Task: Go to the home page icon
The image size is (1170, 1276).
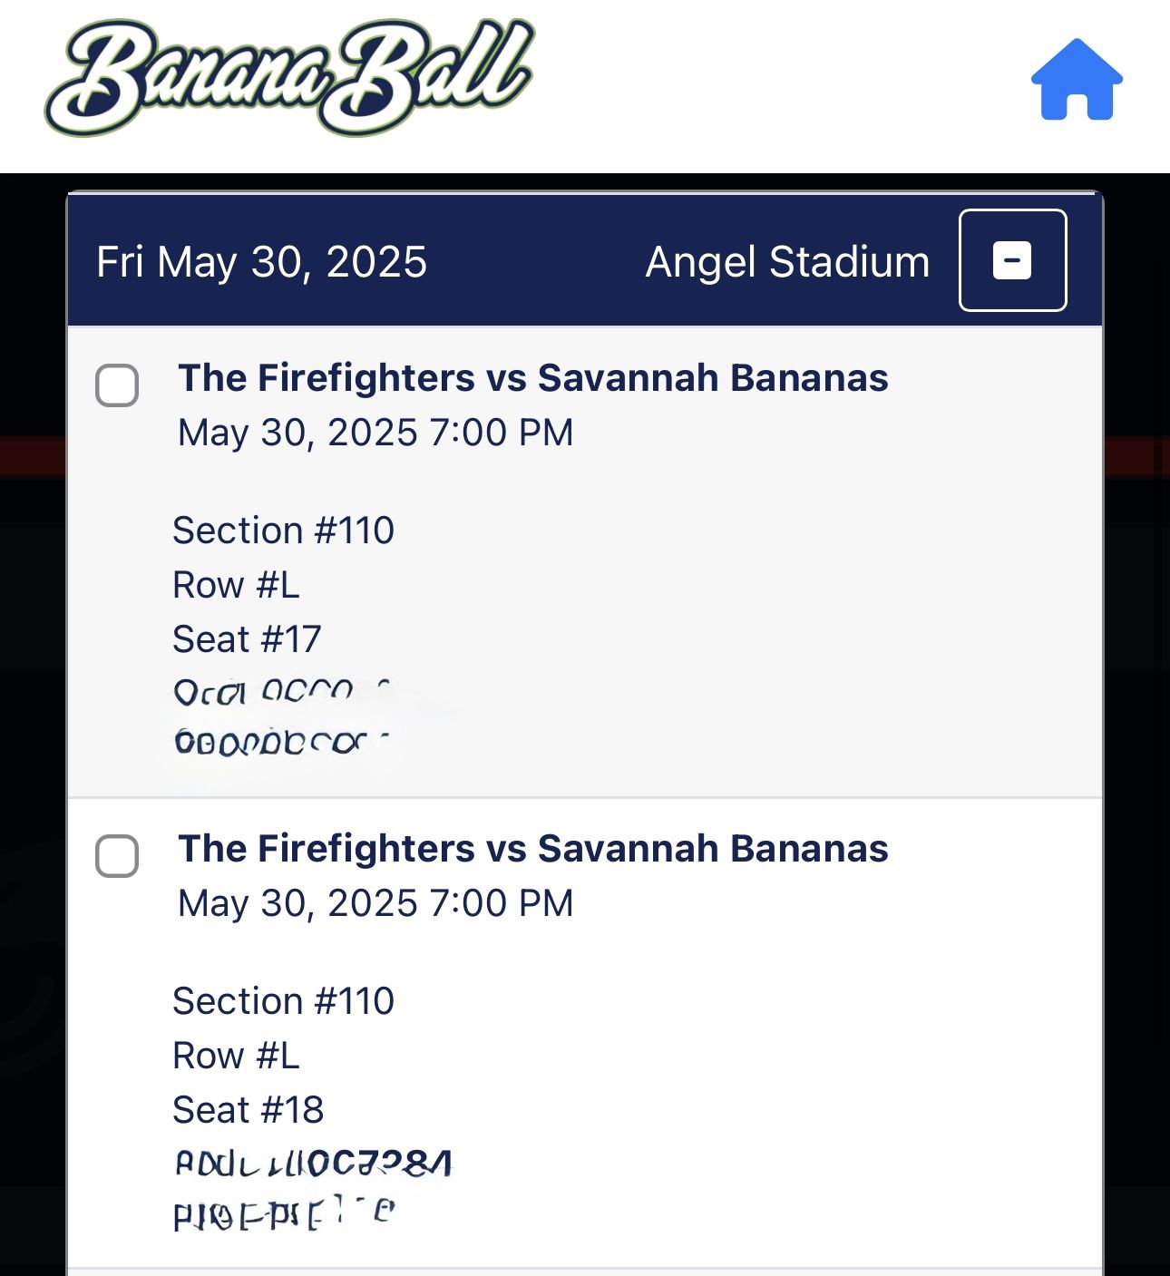Action: click(x=1077, y=80)
